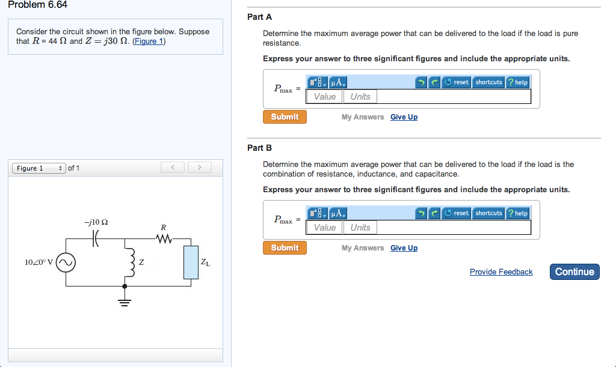Open help via the question-mark icon in Part A
Screen dimensions: 616x367
coord(516,82)
